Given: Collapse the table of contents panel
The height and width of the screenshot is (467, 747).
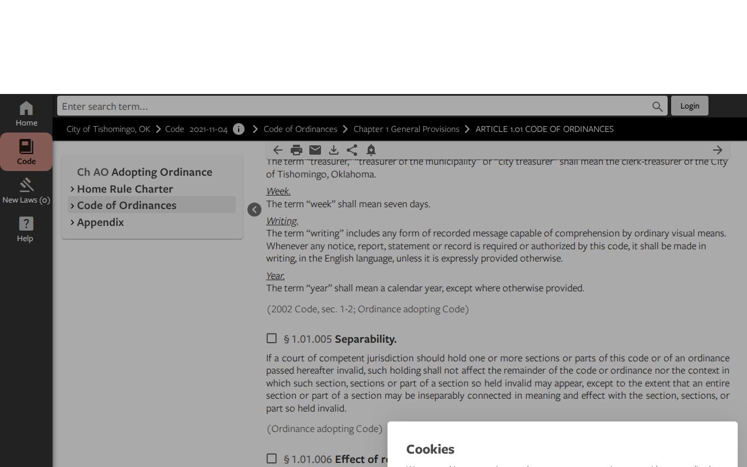Looking at the screenshot, I should tap(254, 210).
